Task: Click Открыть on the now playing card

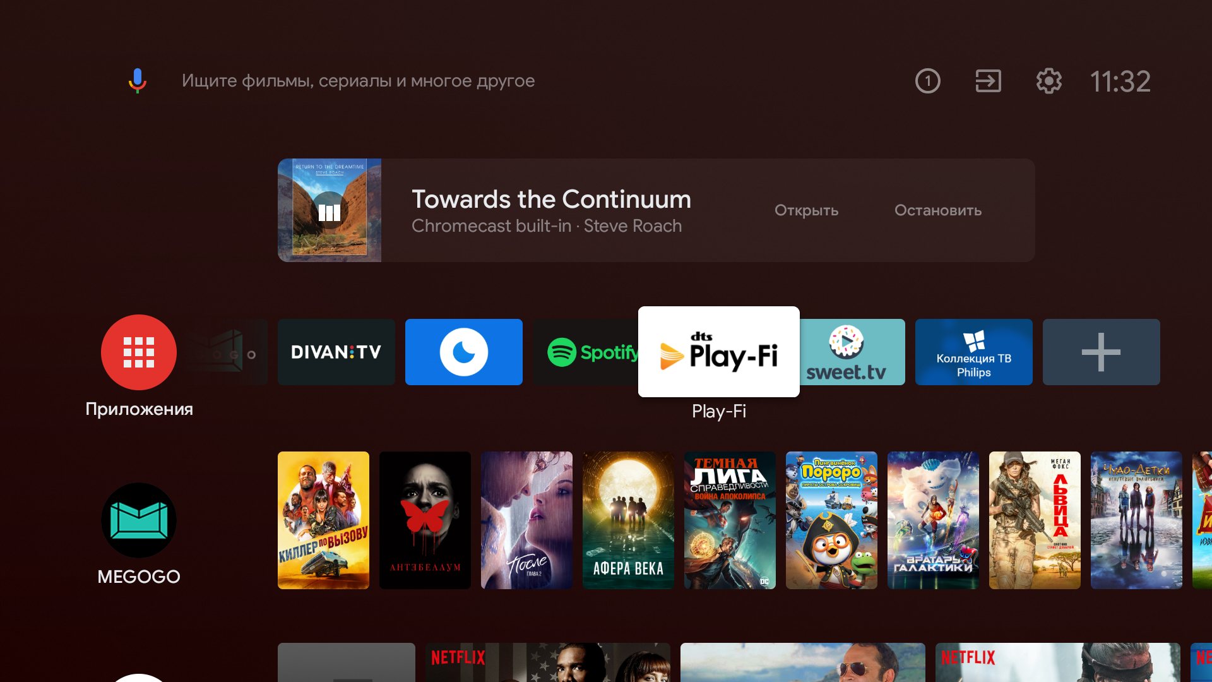Action: tap(806, 210)
